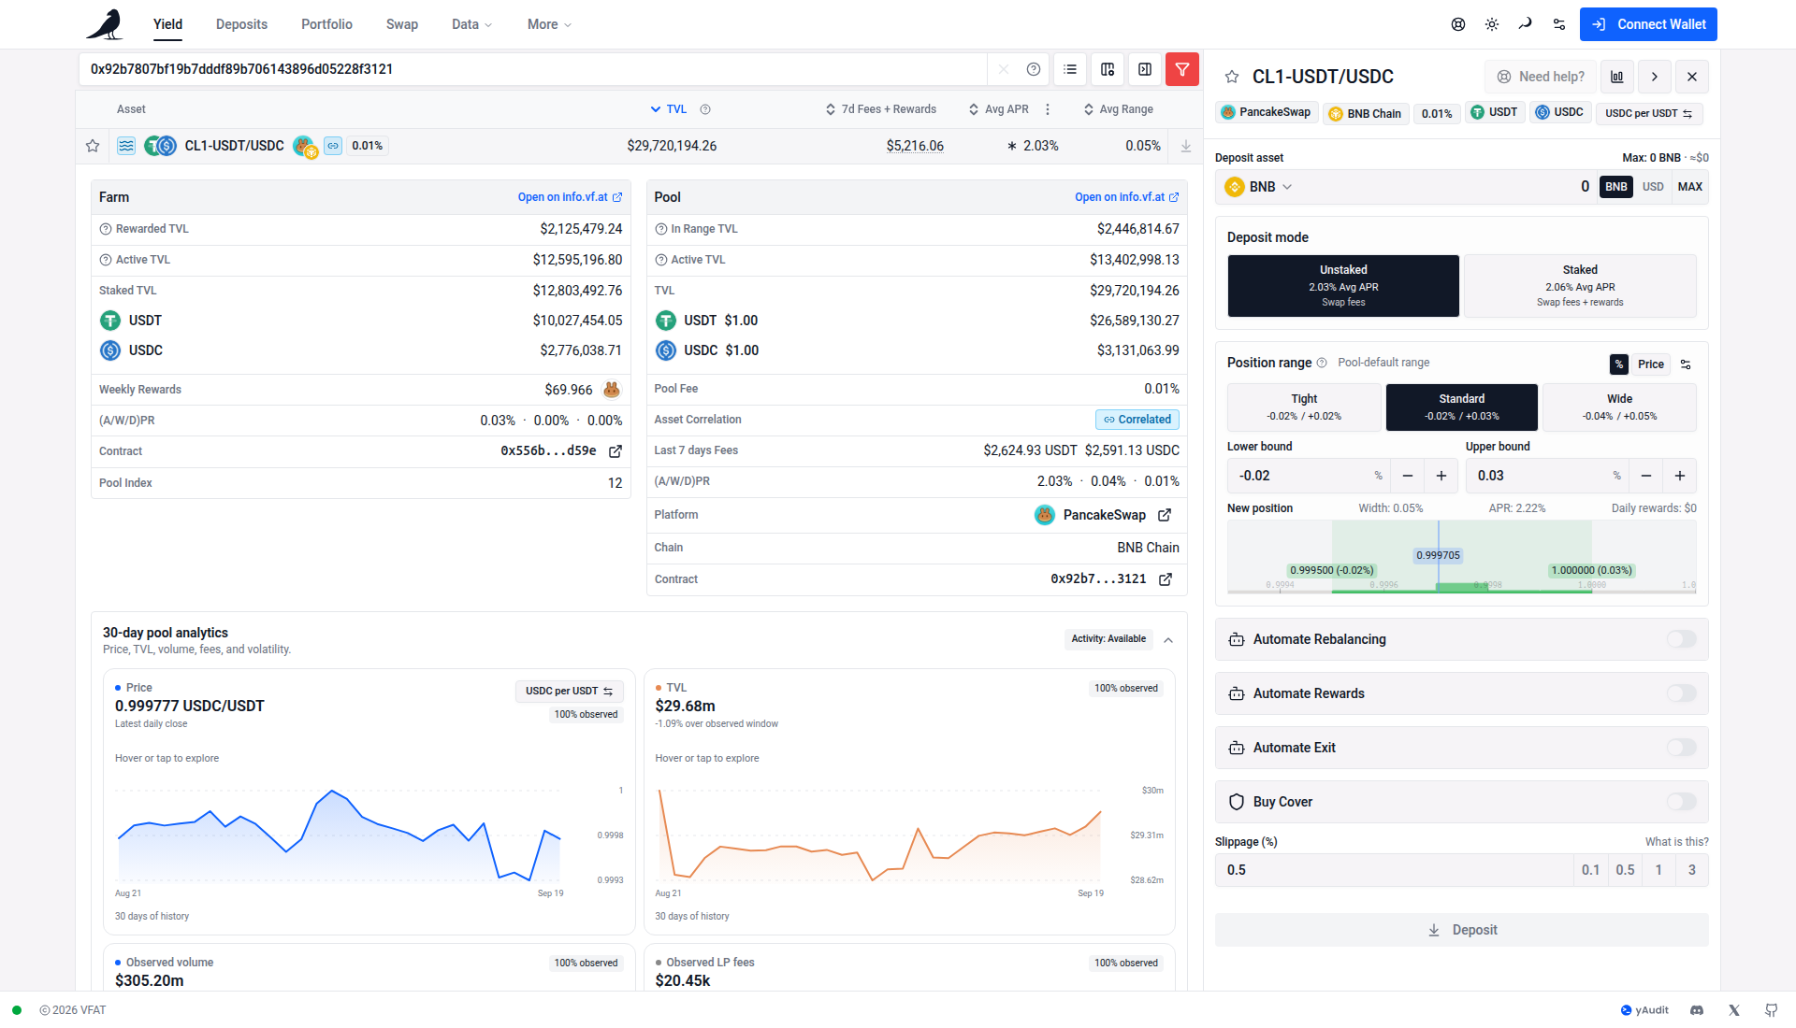The width and height of the screenshot is (1796, 1028).
Task: Select the Wide position range option
Action: (1619, 407)
